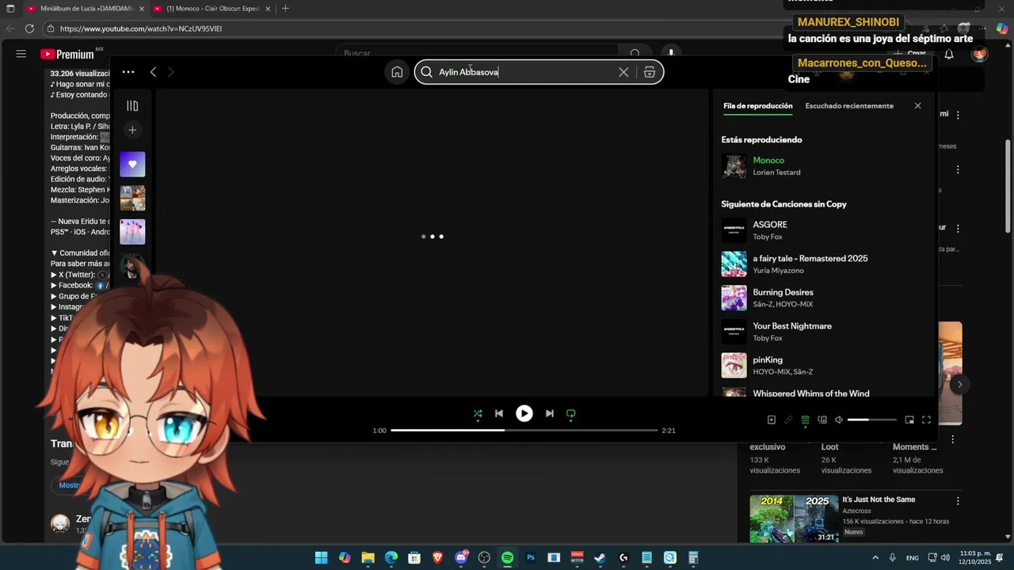This screenshot has height=570, width=1014.
Task: Select a fairy tale - Remastered 2025
Action: (x=810, y=259)
